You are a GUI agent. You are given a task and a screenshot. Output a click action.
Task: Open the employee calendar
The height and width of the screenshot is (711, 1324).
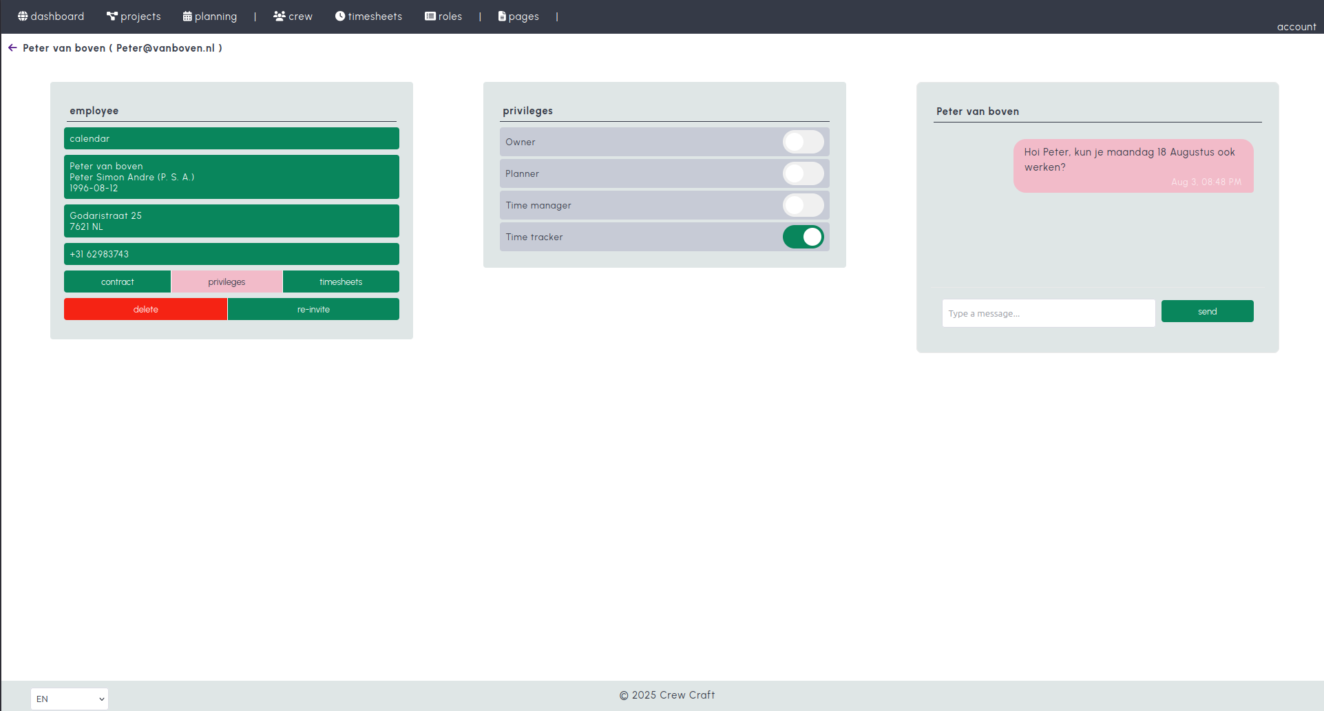(231, 138)
